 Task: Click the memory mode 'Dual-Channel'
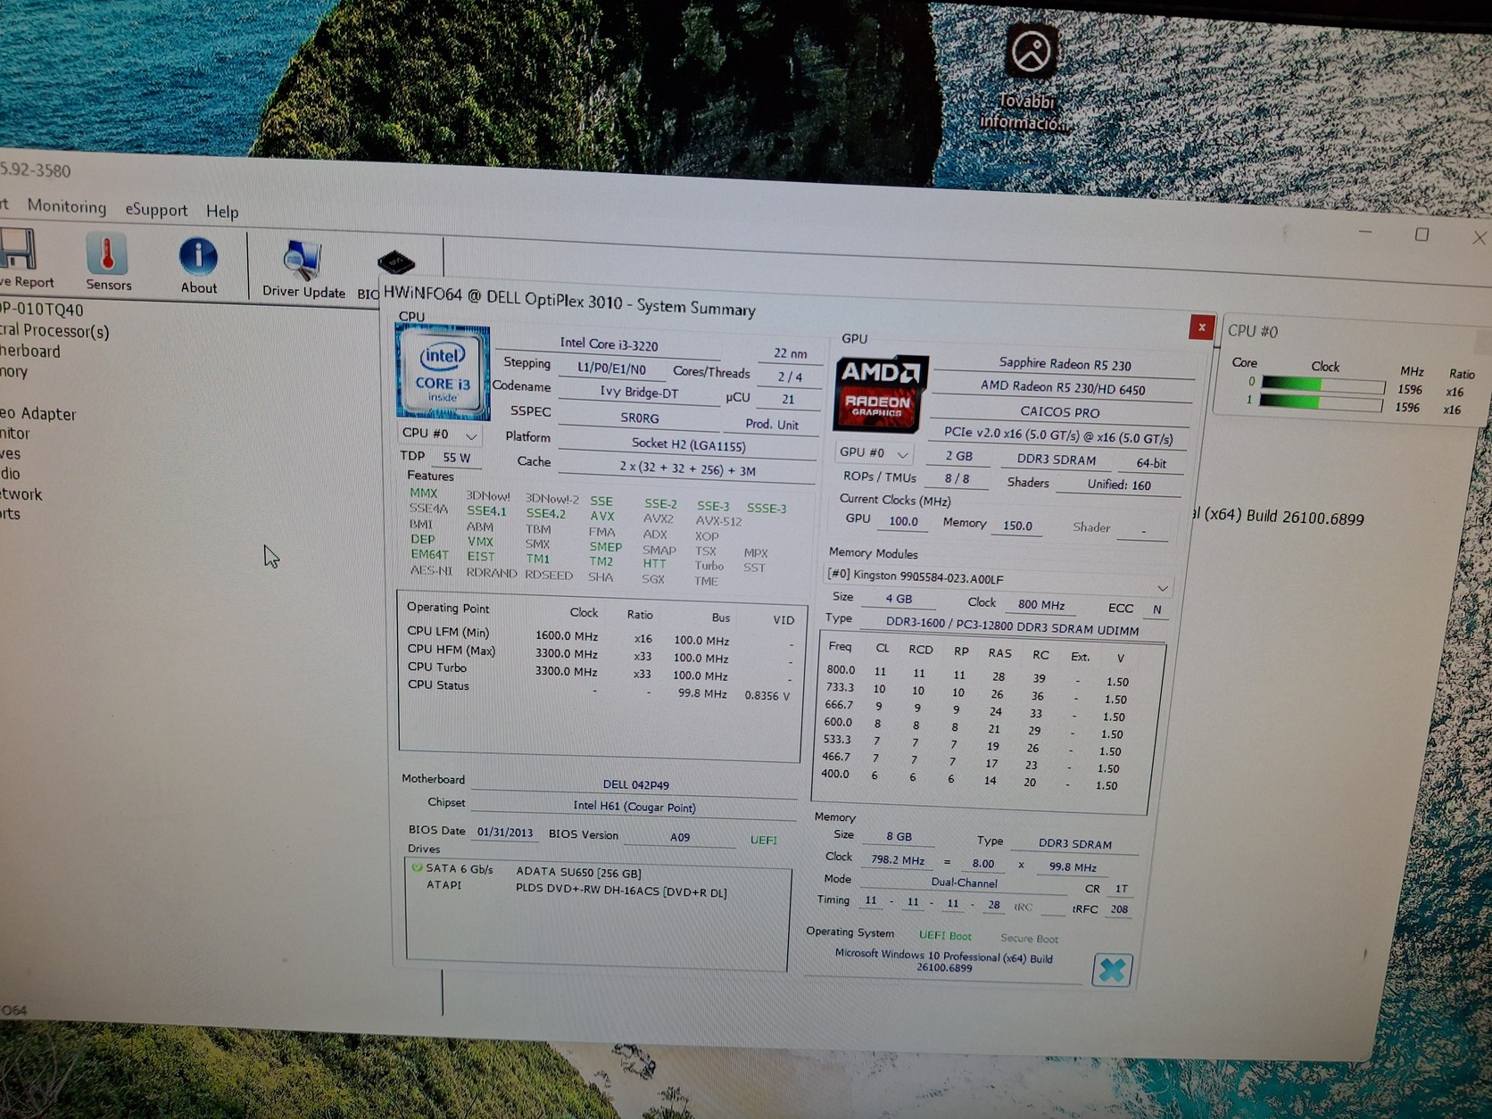click(x=964, y=883)
